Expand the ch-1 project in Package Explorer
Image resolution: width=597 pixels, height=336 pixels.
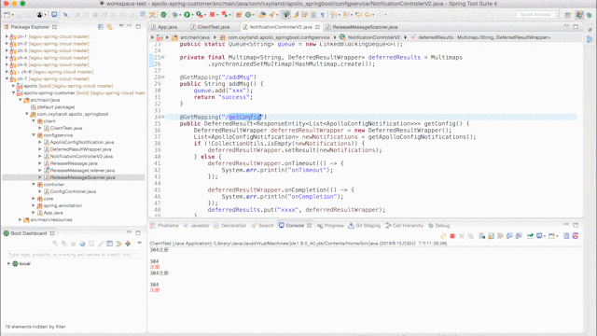tap(7, 36)
